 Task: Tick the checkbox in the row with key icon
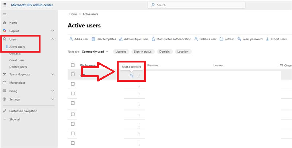[73, 74]
